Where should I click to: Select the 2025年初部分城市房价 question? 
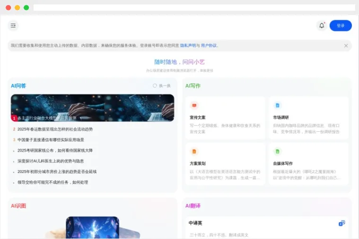coord(57,172)
